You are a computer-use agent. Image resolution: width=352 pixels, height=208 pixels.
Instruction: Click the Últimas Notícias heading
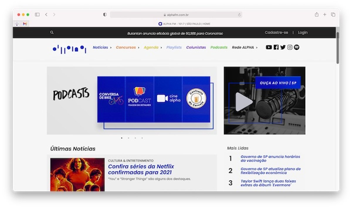(73, 149)
